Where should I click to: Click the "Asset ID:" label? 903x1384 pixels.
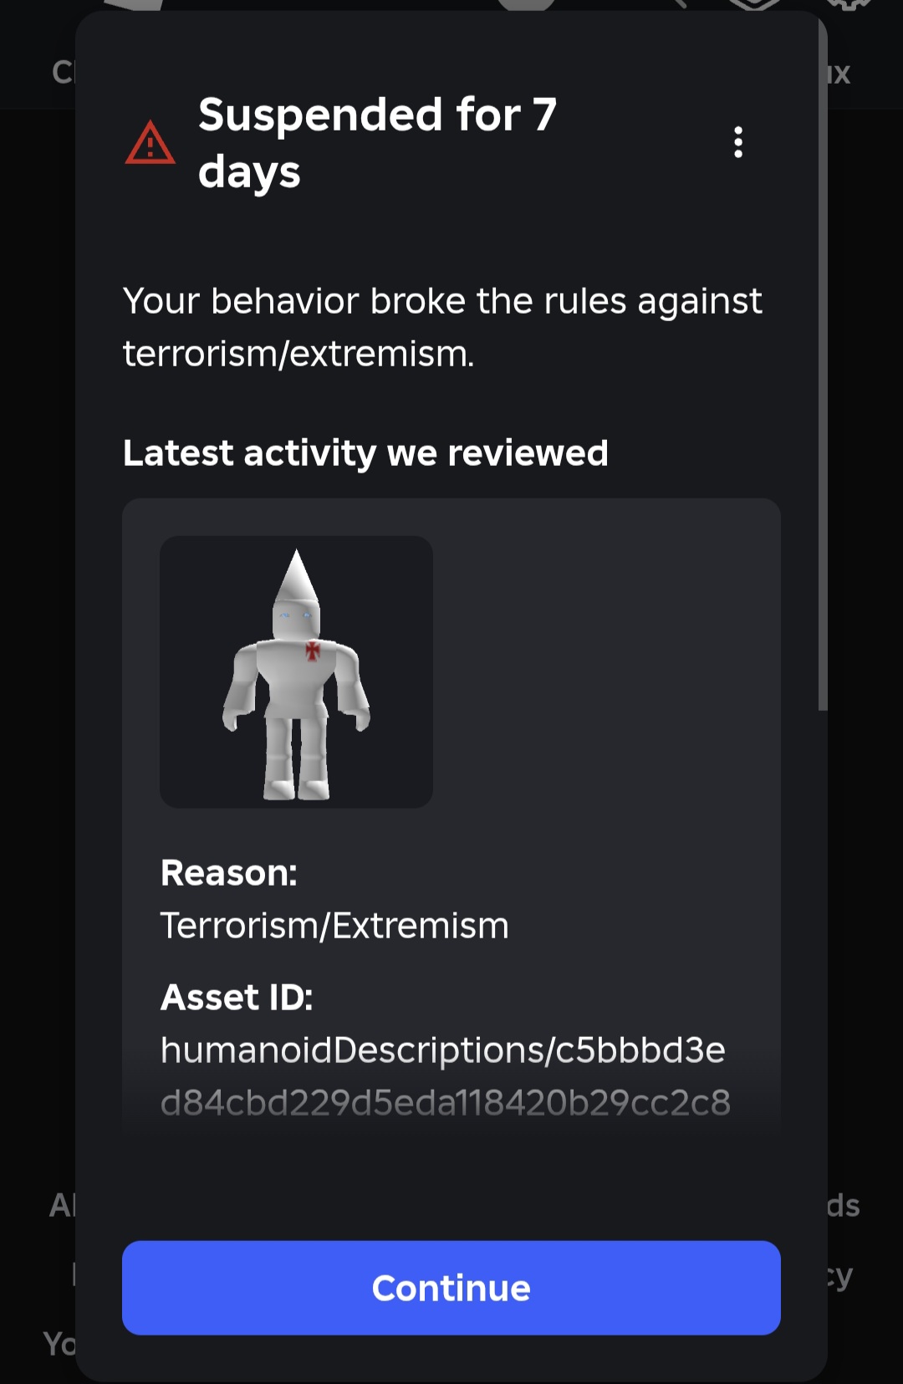point(237,998)
